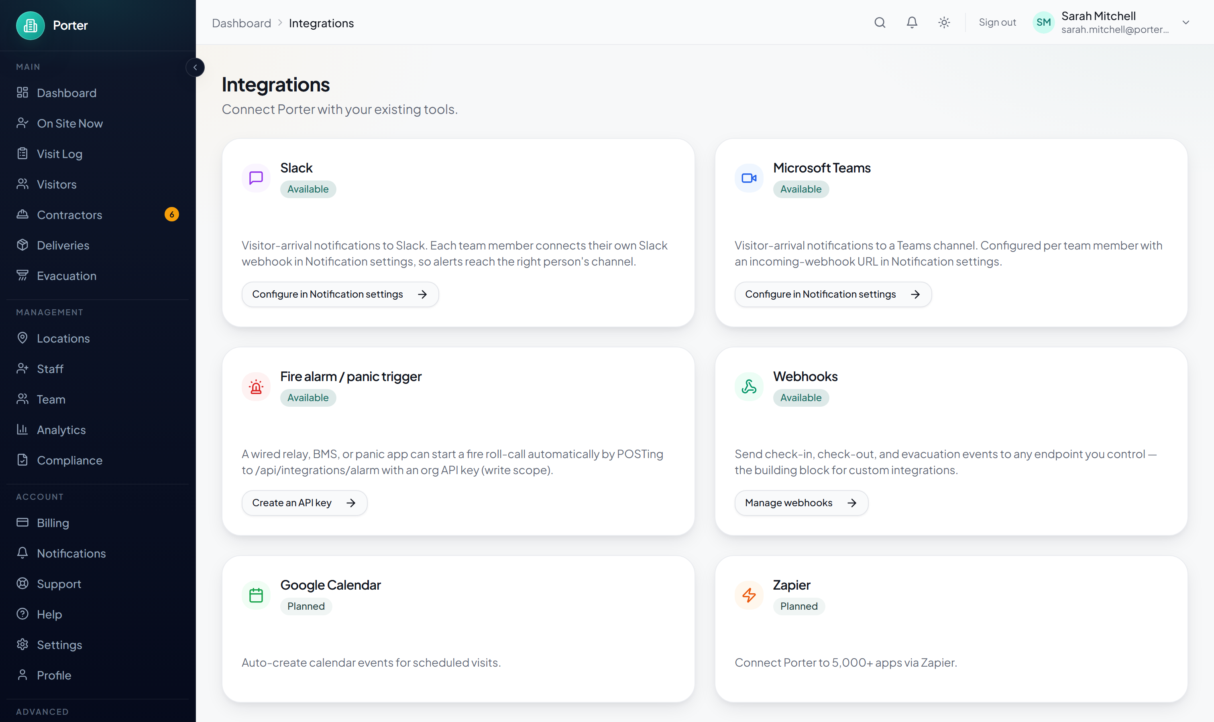Click Fire alarm's Available badge
Screen dimensions: 1214x722
click(x=308, y=398)
